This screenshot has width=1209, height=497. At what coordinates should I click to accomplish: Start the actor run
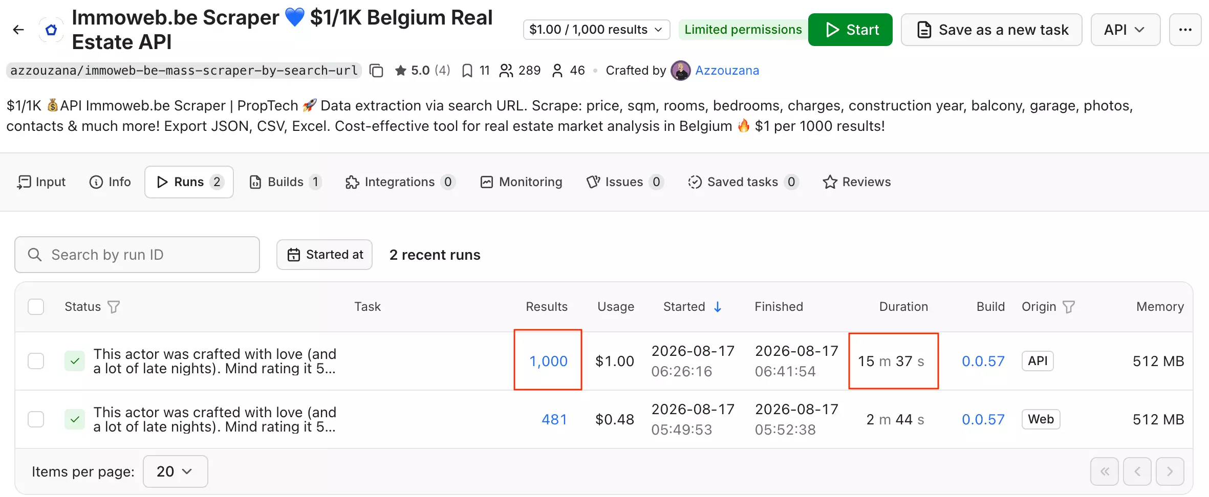pos(850,30)
